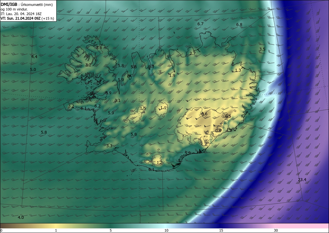
Task: Click the 6.8 value on the map
Action: pyautogui.click(x=239, y=25)
